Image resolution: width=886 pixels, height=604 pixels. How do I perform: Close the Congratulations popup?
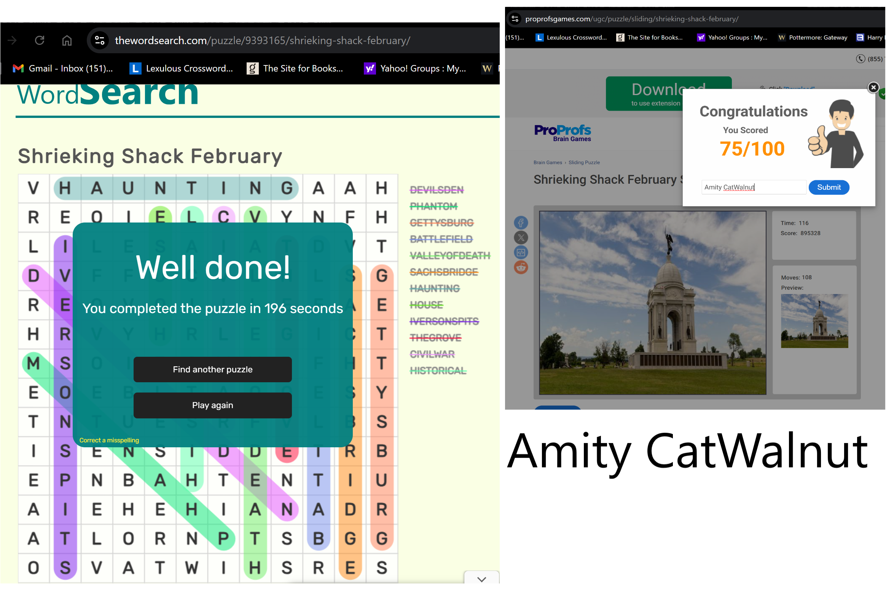click(x=873, y=87)
